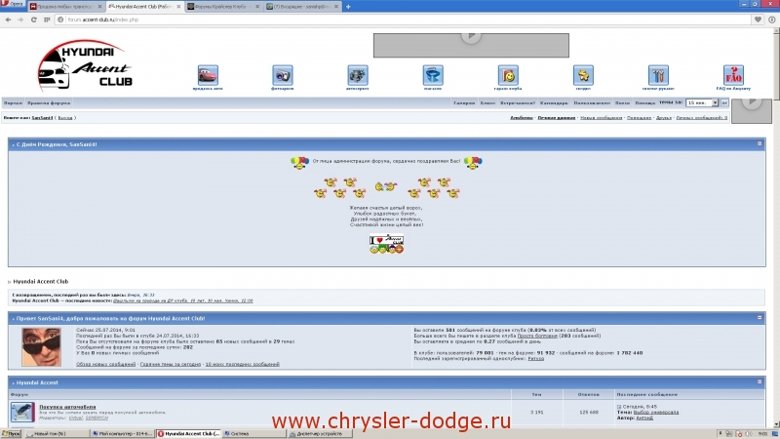Click the forum icon beside Покупка автомобиля

(22, 412)
